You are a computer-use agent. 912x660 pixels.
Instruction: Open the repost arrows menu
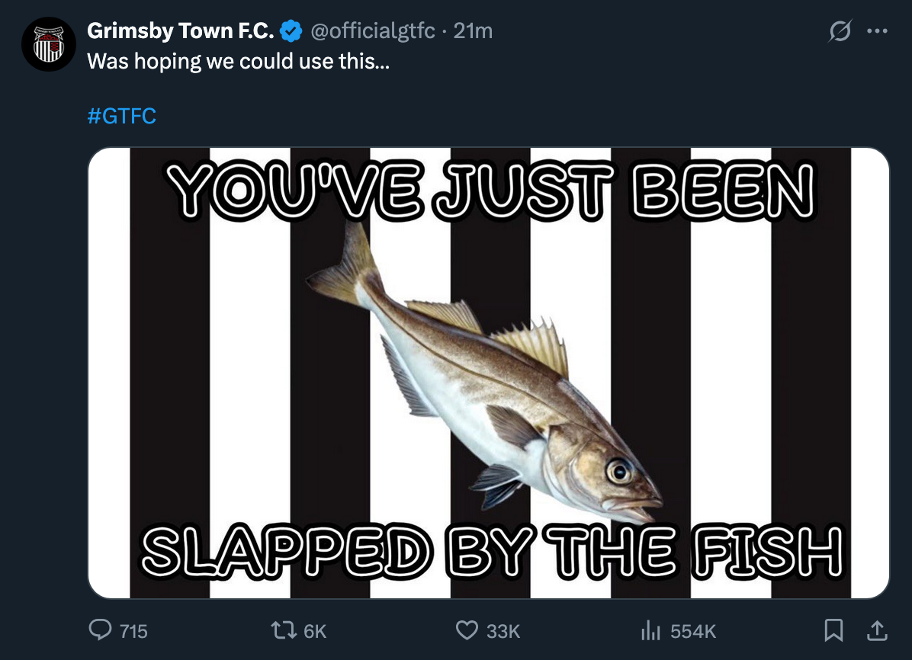point(284,630)
